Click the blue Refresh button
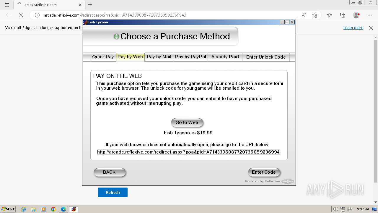The image size is (378, 213). pyautogui.click(x=113, y=192)
